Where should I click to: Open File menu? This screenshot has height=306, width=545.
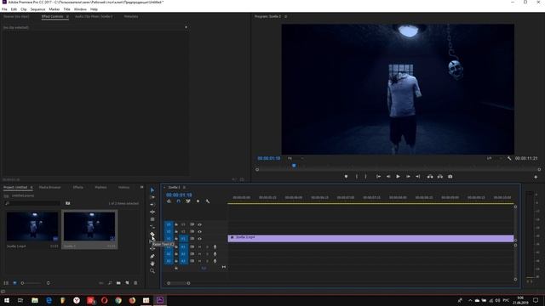(4, 9)
